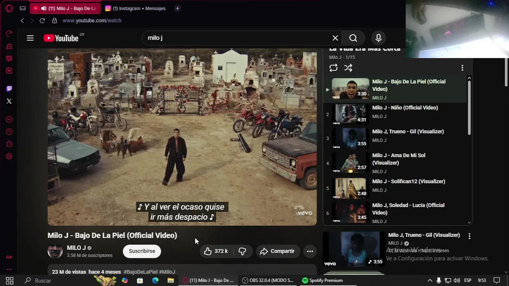509x286 pixels.
Task: Like the video (372 k)
Action: coord(216,251)
